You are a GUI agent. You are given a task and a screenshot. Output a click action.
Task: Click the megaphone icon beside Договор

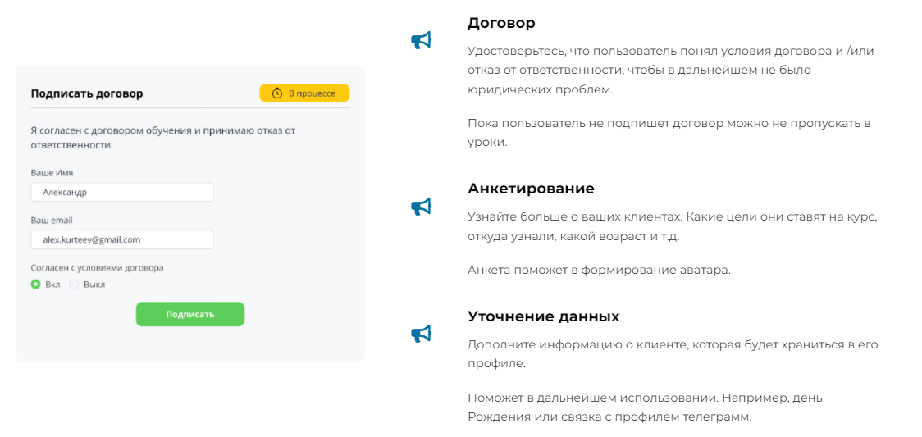click(421, 40)
